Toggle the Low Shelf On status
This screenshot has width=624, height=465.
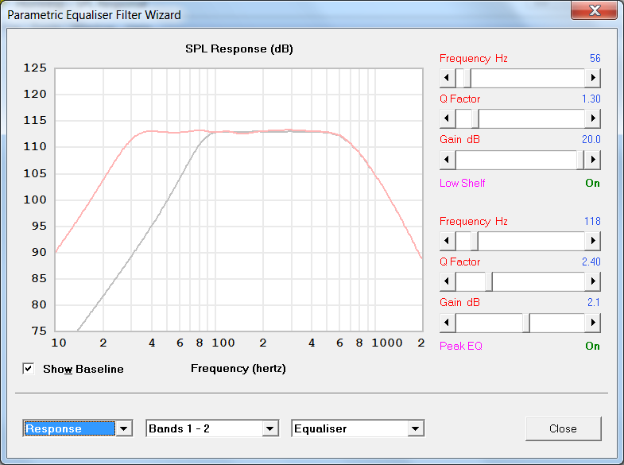click(x=592, y=184)
